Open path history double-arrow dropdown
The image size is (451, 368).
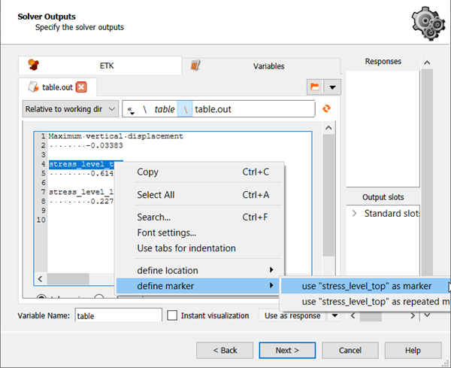coord(131,110)
